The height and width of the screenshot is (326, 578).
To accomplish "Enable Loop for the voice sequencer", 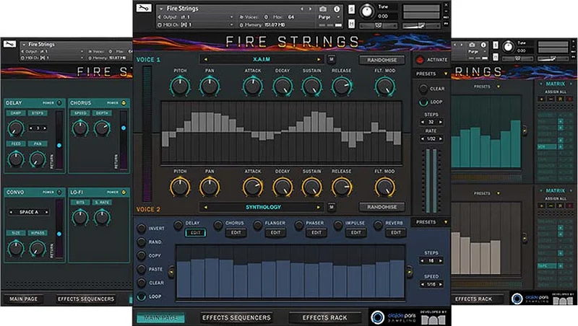I will pyautogui.click(x=423, y=102).
